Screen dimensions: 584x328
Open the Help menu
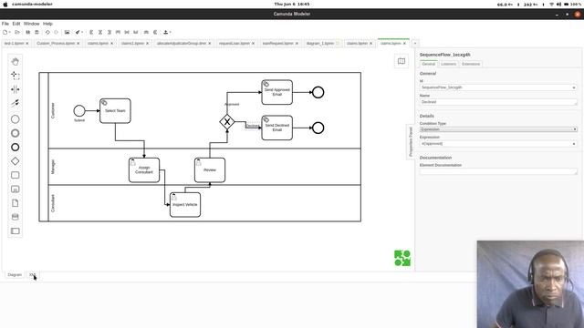point(47,24)
